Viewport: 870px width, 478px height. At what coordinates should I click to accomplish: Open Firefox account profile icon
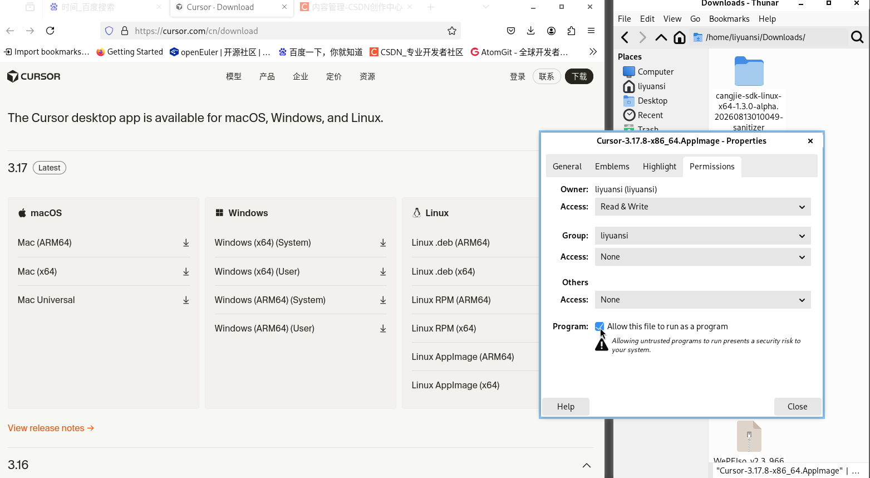(x=551, y=31)
